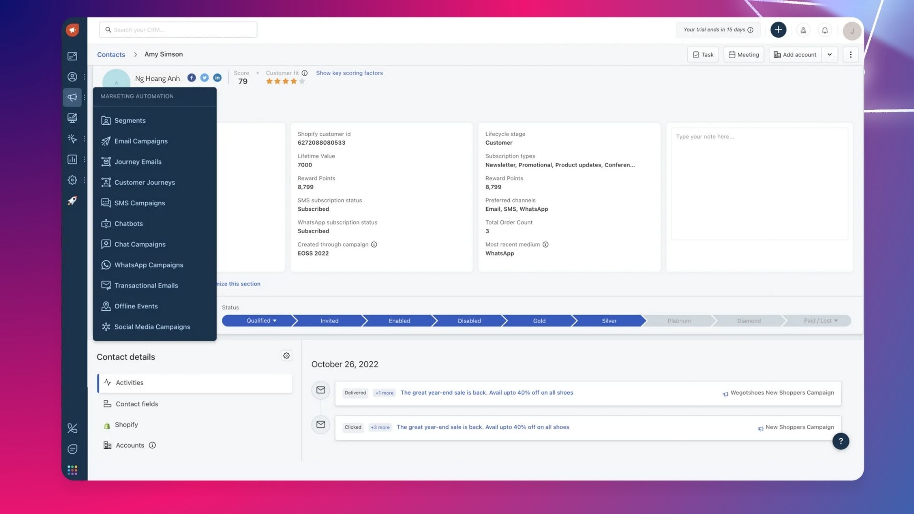Open the monitor screen icon in sidebar
Image resolution: width=914 pixels, height=514 pixels.
(x=72, y=118)
